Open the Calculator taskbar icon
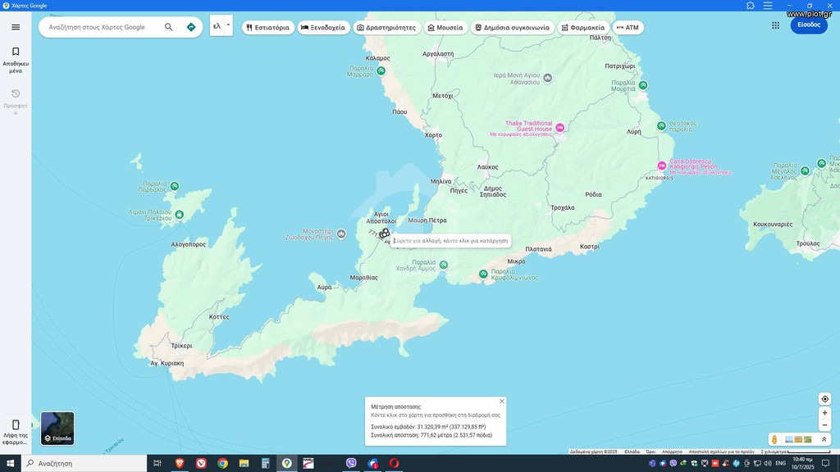 265,464
